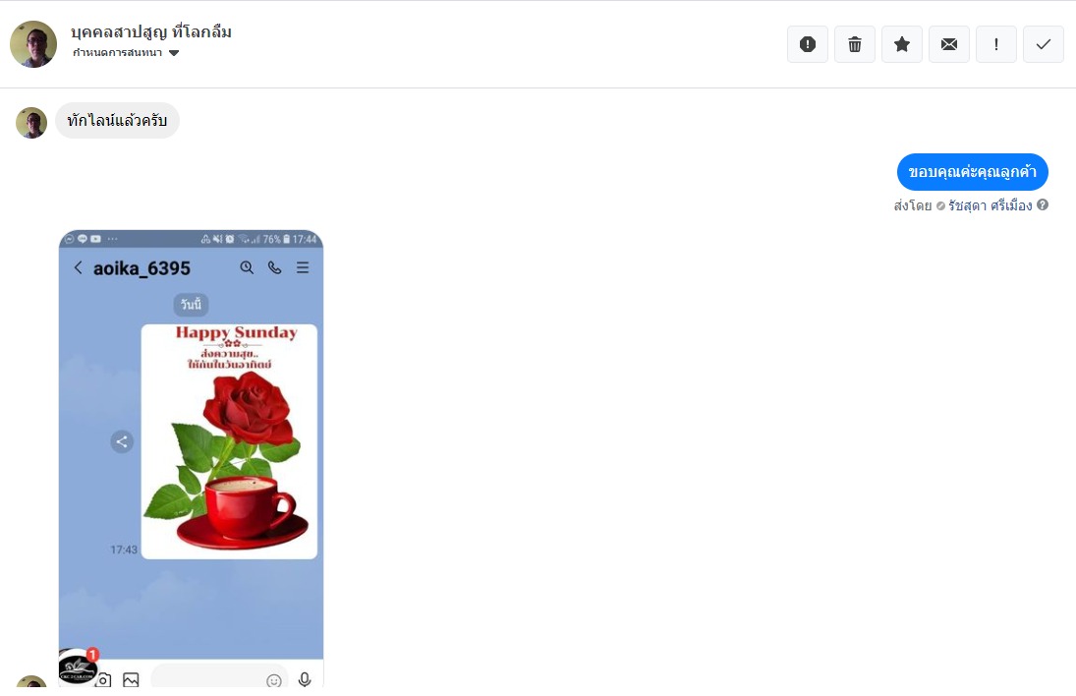Open customer name บุคคลสาปสูญ ที่โลกลืม
Viewport: 1076px width, 696px height.
click(x=151, y=31)
